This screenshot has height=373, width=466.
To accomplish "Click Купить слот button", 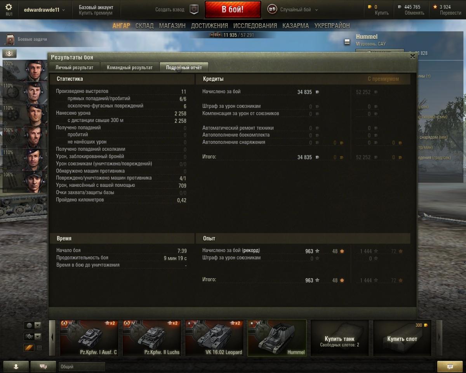I will tap(402, 338).
